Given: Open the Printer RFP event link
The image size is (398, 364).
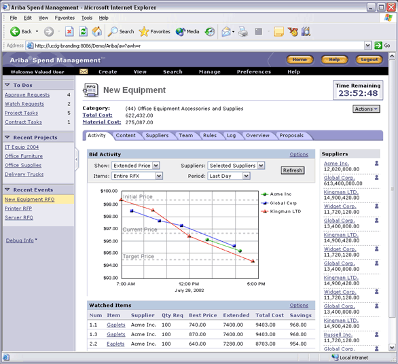Looking at the screenshot, I should coord(18,208).
